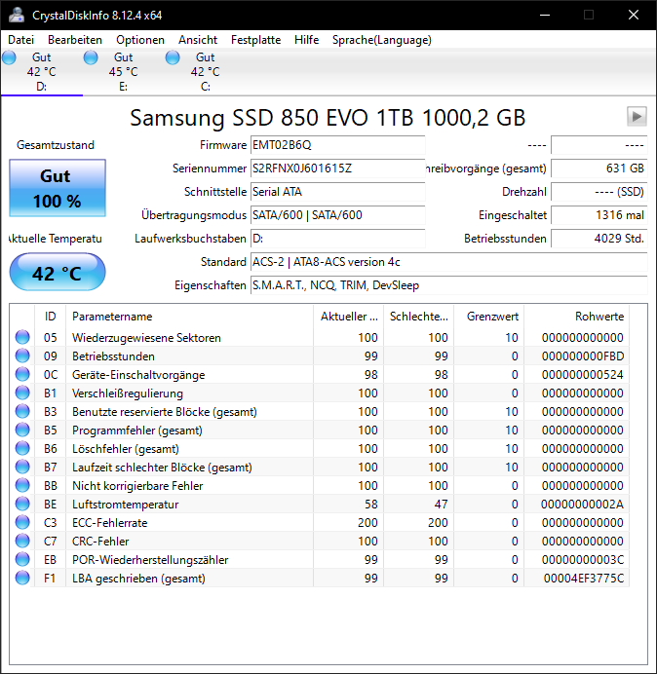
Task: Click raw value 00000000002A
Action: click(x=582, y=504)
